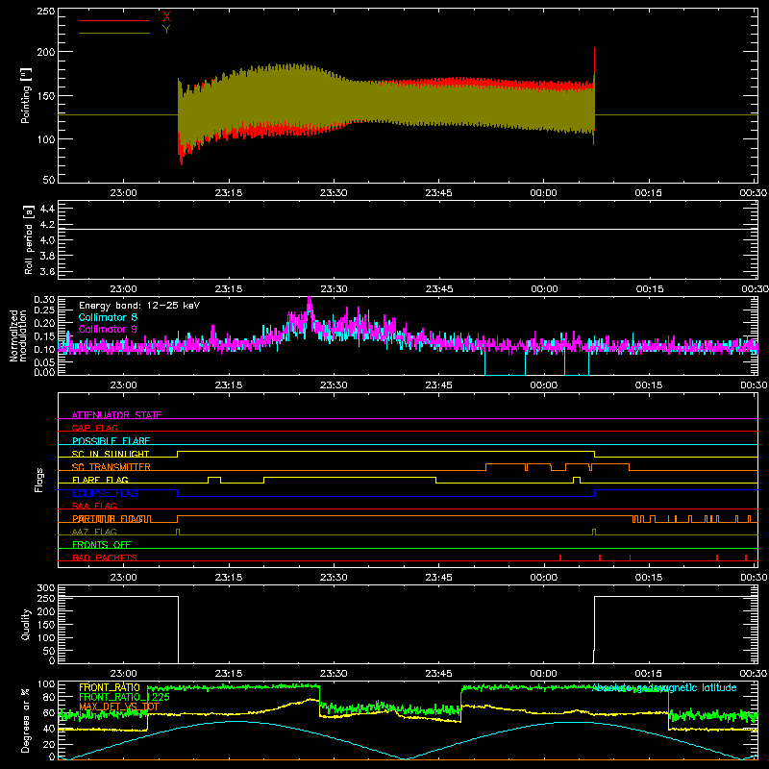Select the POSSIBLE_FLARE flag label

point(111,440)
